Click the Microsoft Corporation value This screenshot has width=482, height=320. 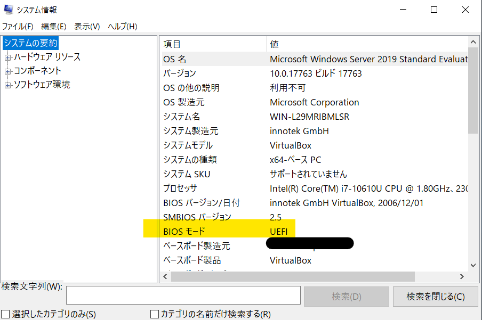click(x=315, y=102)
